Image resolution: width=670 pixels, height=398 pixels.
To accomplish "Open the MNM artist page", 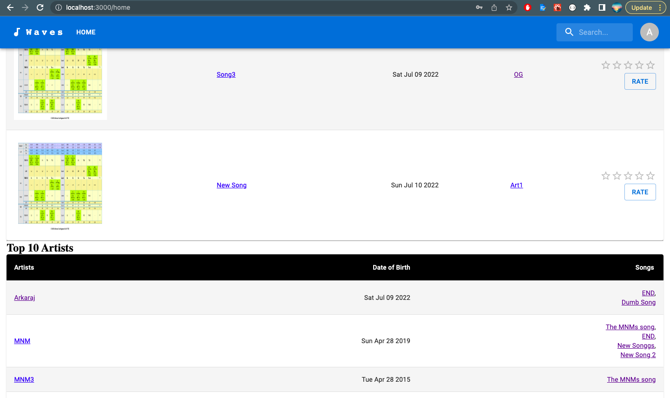I will [22, 341].
